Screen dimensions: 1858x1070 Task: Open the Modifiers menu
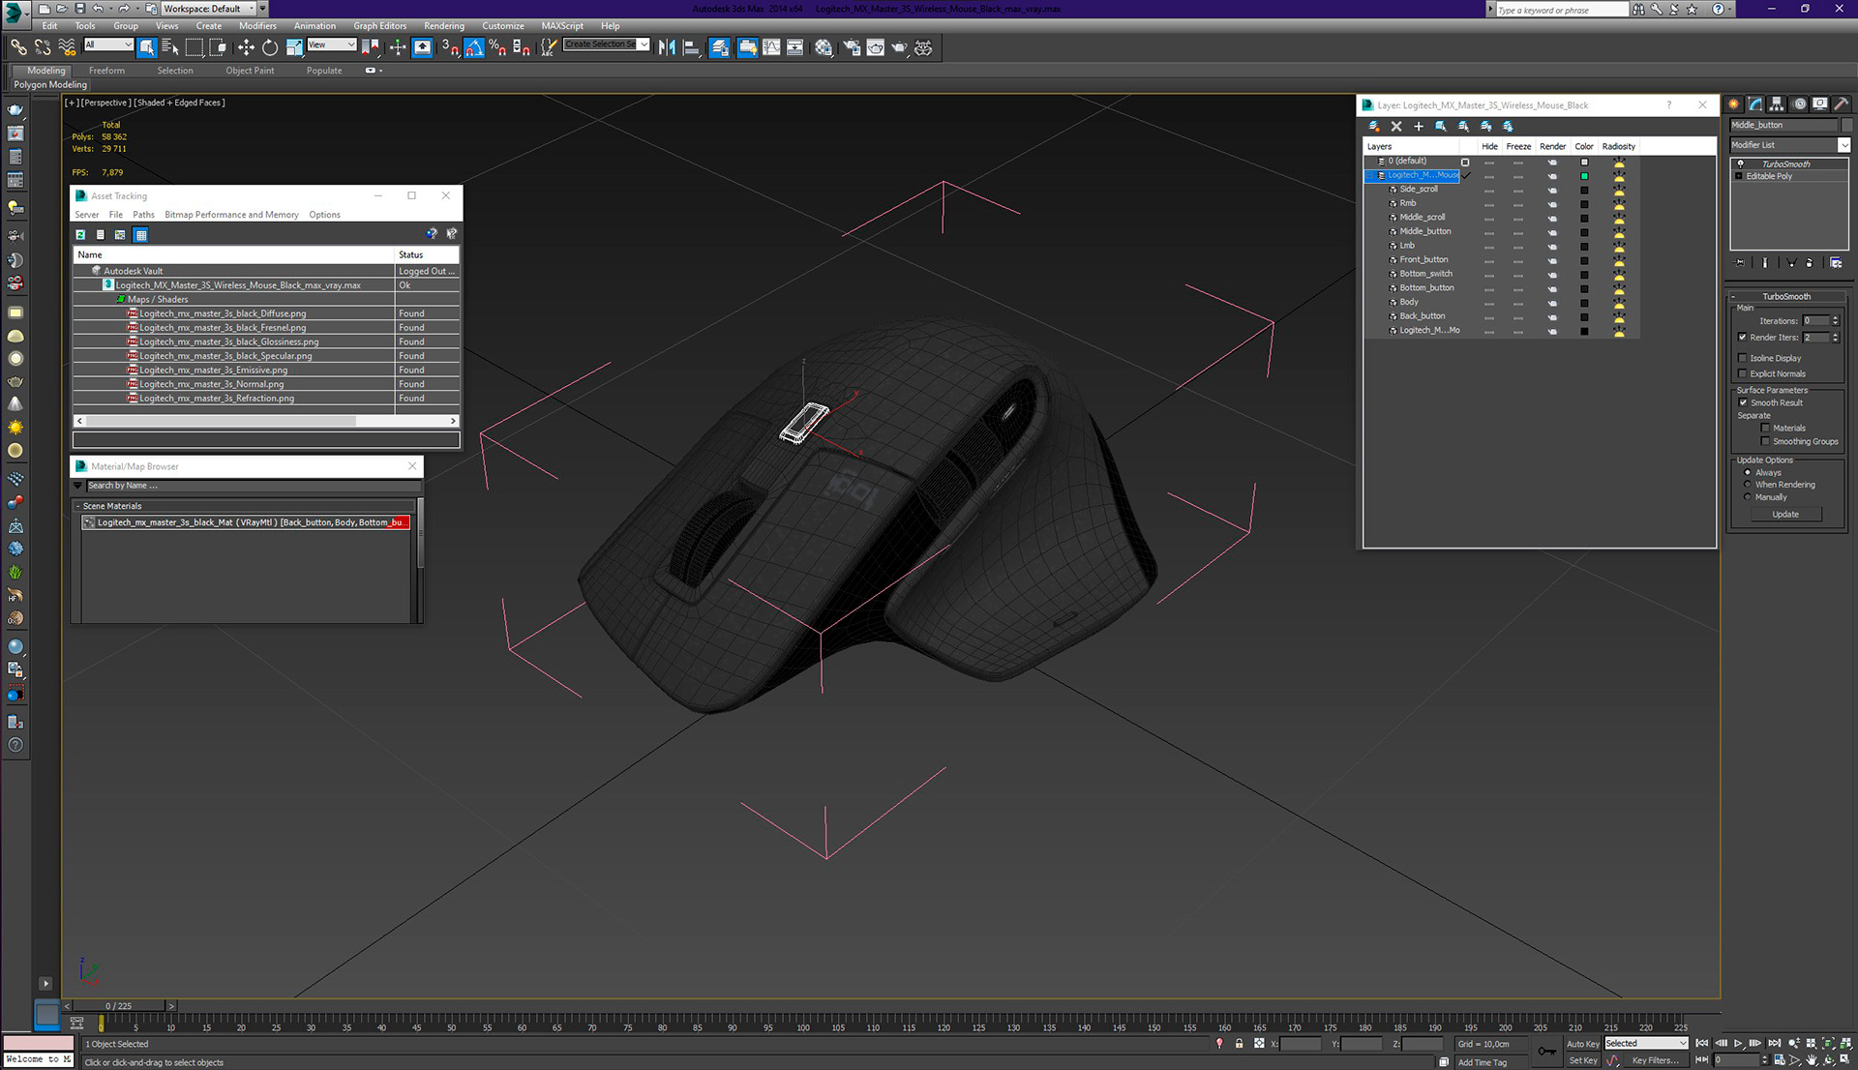257,26
